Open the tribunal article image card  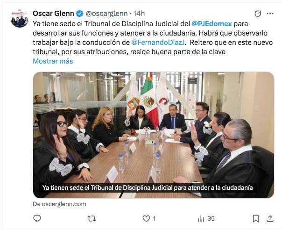click(x=154, y=135)
